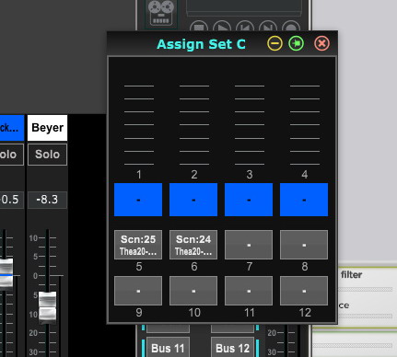Click the green pin icon of Assign Set C
397x357 pixels.
(x=297, y=43)
